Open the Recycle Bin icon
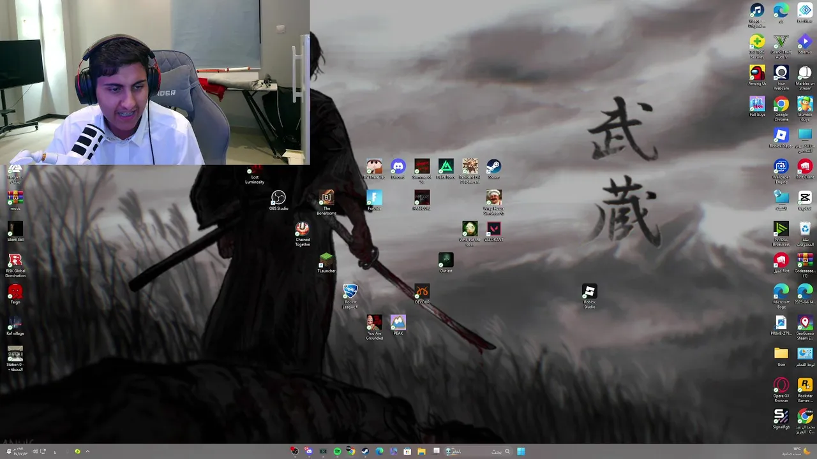Viewport: 817px width, 459px height. click(805, 234)
